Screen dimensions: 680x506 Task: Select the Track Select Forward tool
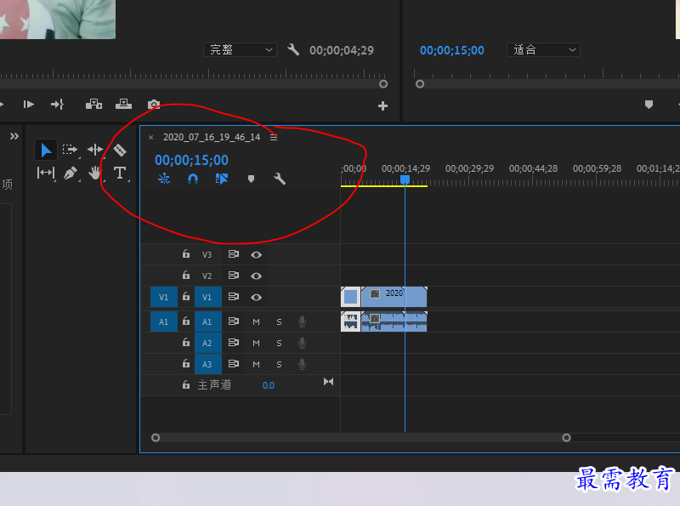point(70,151)
